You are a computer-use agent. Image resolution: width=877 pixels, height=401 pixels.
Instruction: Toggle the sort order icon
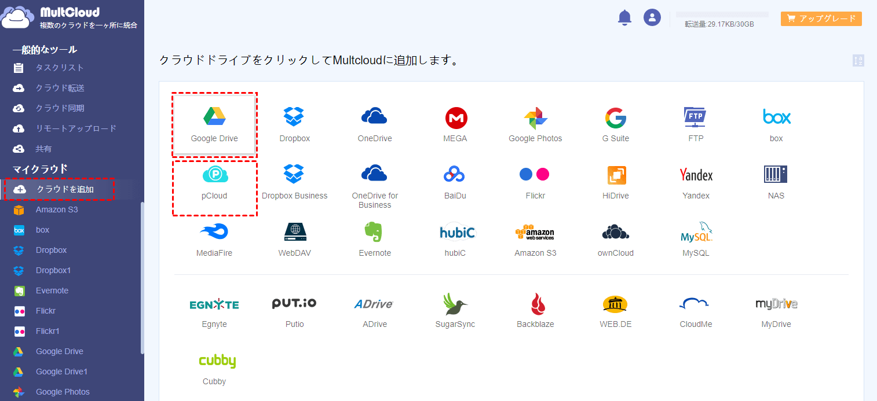click(x=858, y=61)
